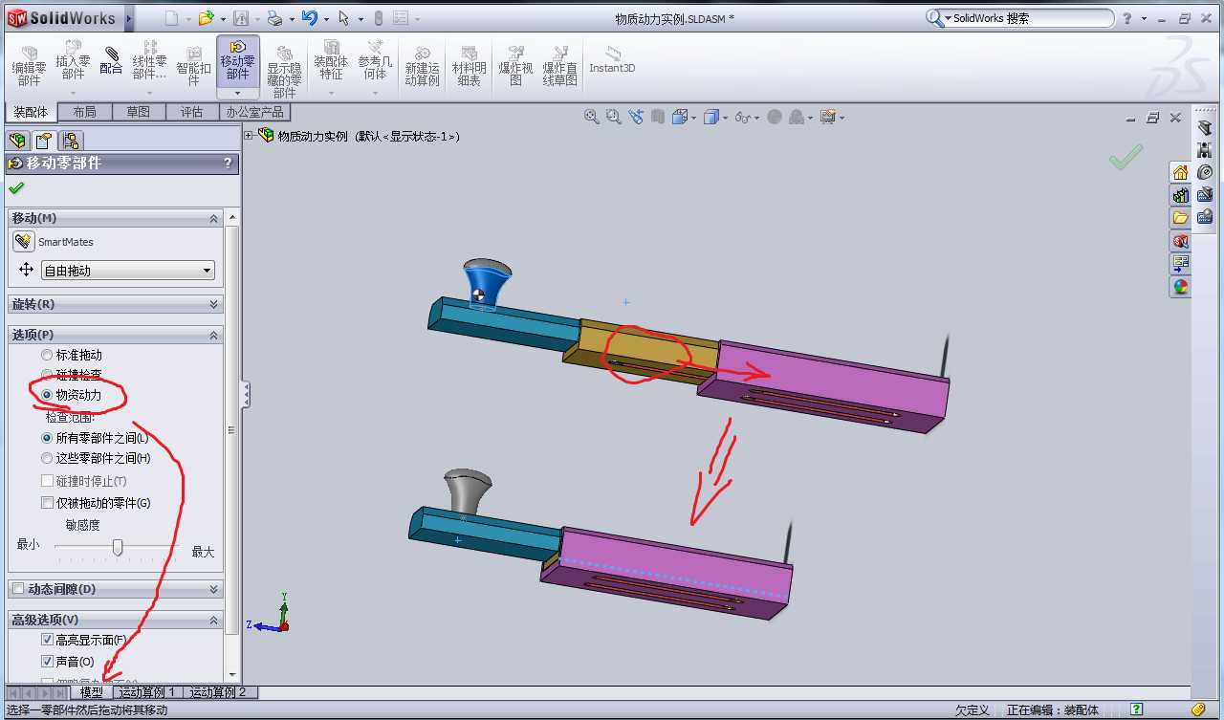Screen dimensions: 1224x720
Task: Click the Open folder icon
Action: coord(206,18)
